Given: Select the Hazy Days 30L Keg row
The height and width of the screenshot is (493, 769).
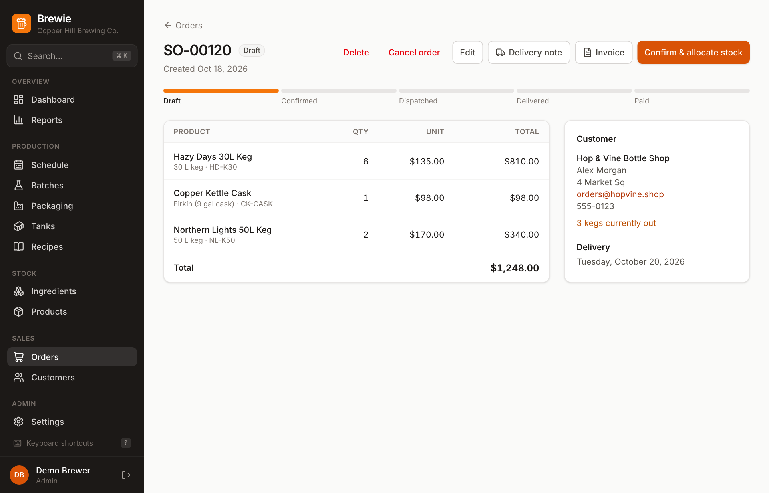Looking at the screenshot, I should pos(356,161).
